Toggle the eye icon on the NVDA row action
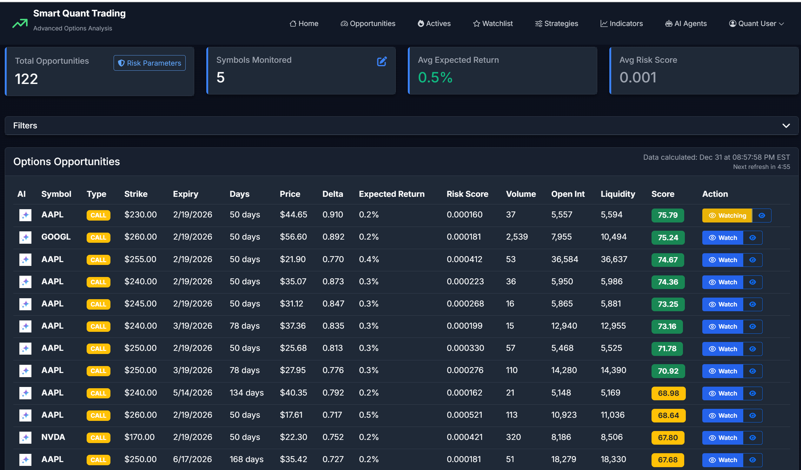This screenshot has height=470, width=801. point(753,438)
